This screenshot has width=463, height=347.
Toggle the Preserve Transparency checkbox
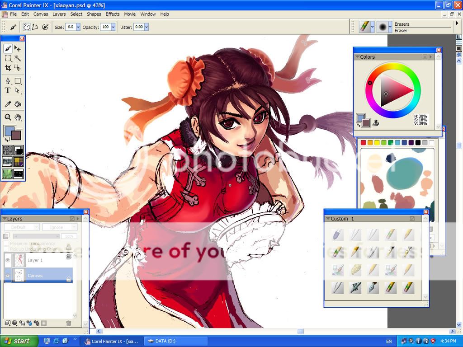click(6, 244)
